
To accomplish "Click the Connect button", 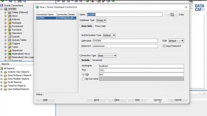I will tap(158, 100).
